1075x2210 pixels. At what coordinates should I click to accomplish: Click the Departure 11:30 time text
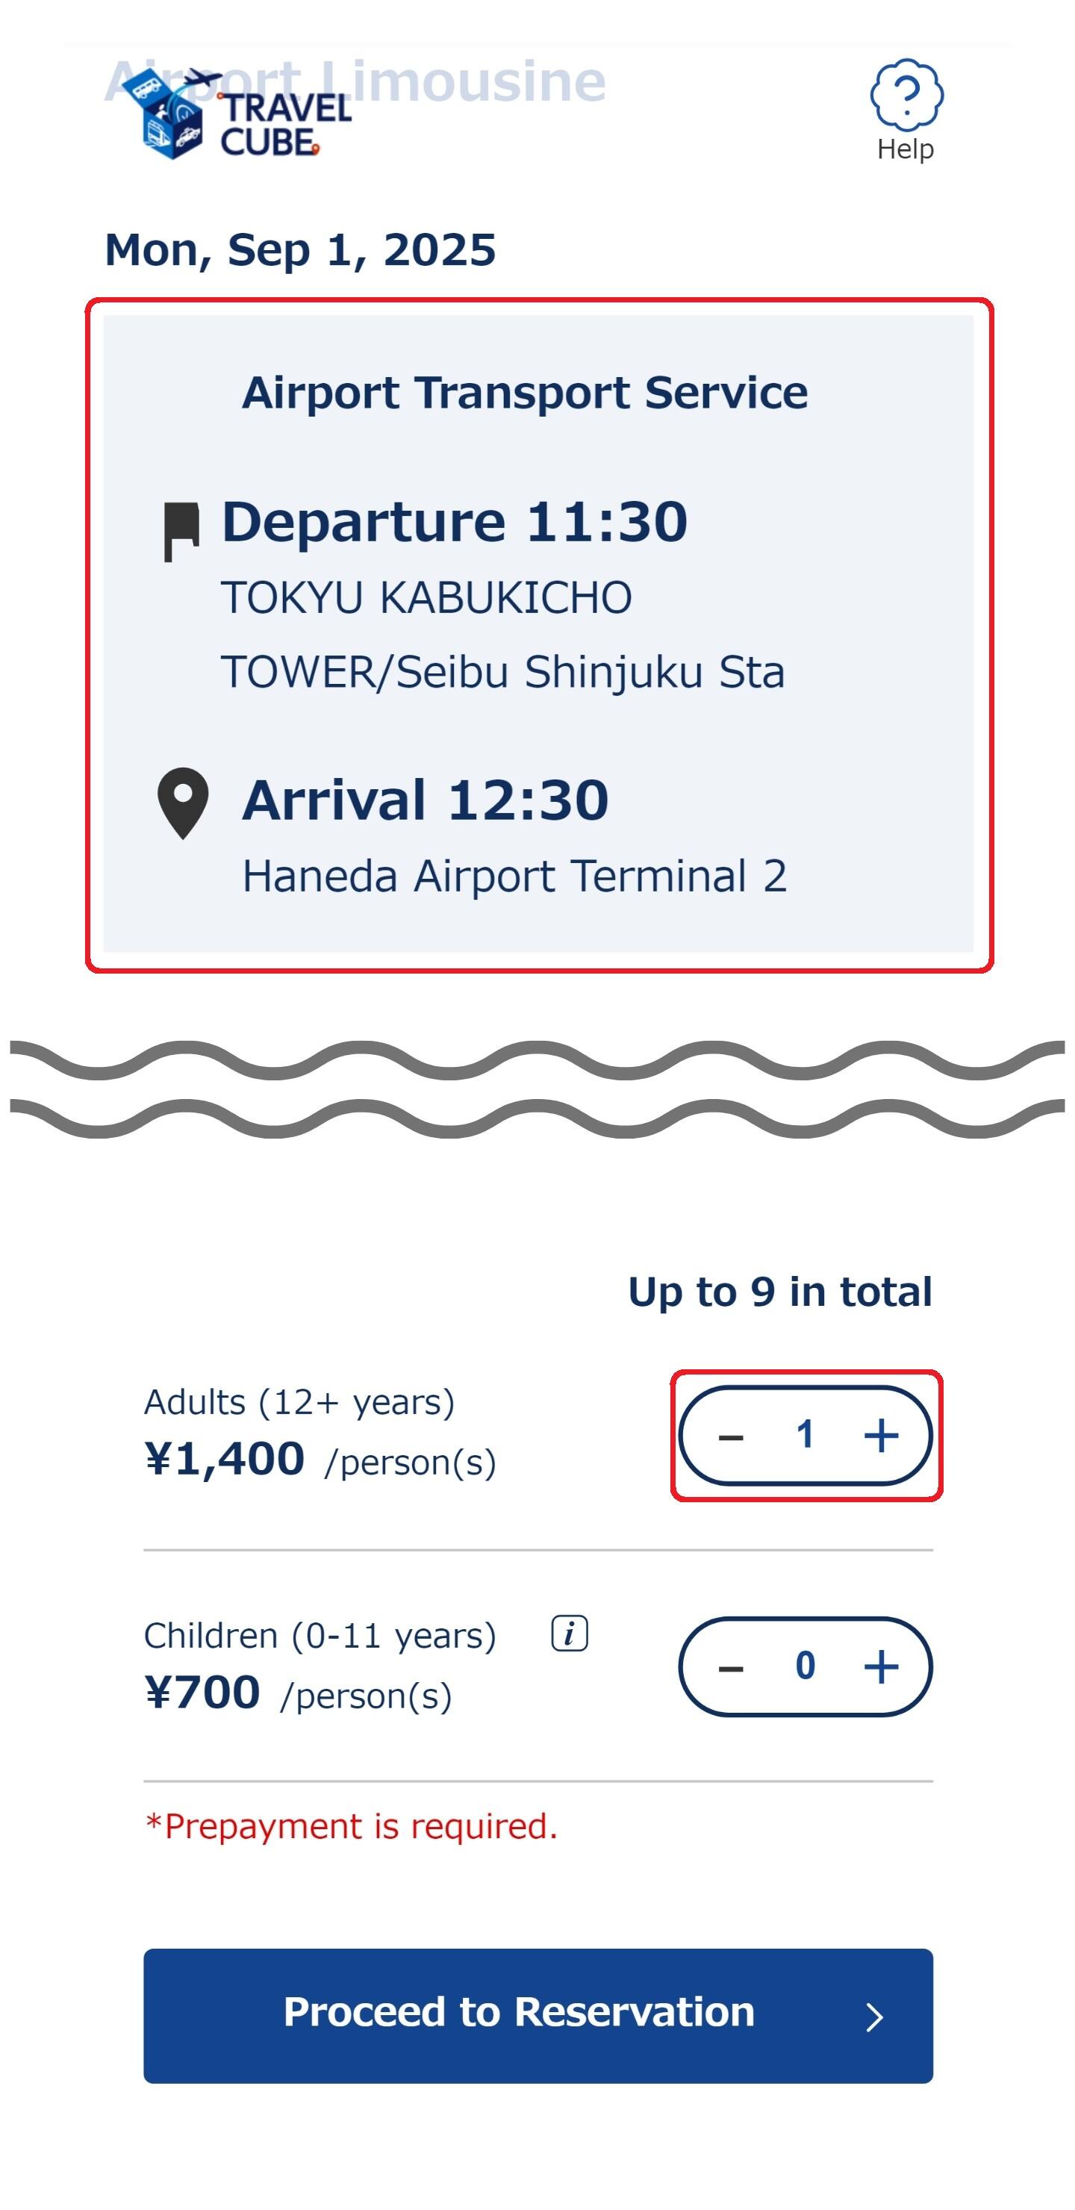click(454, 522)
